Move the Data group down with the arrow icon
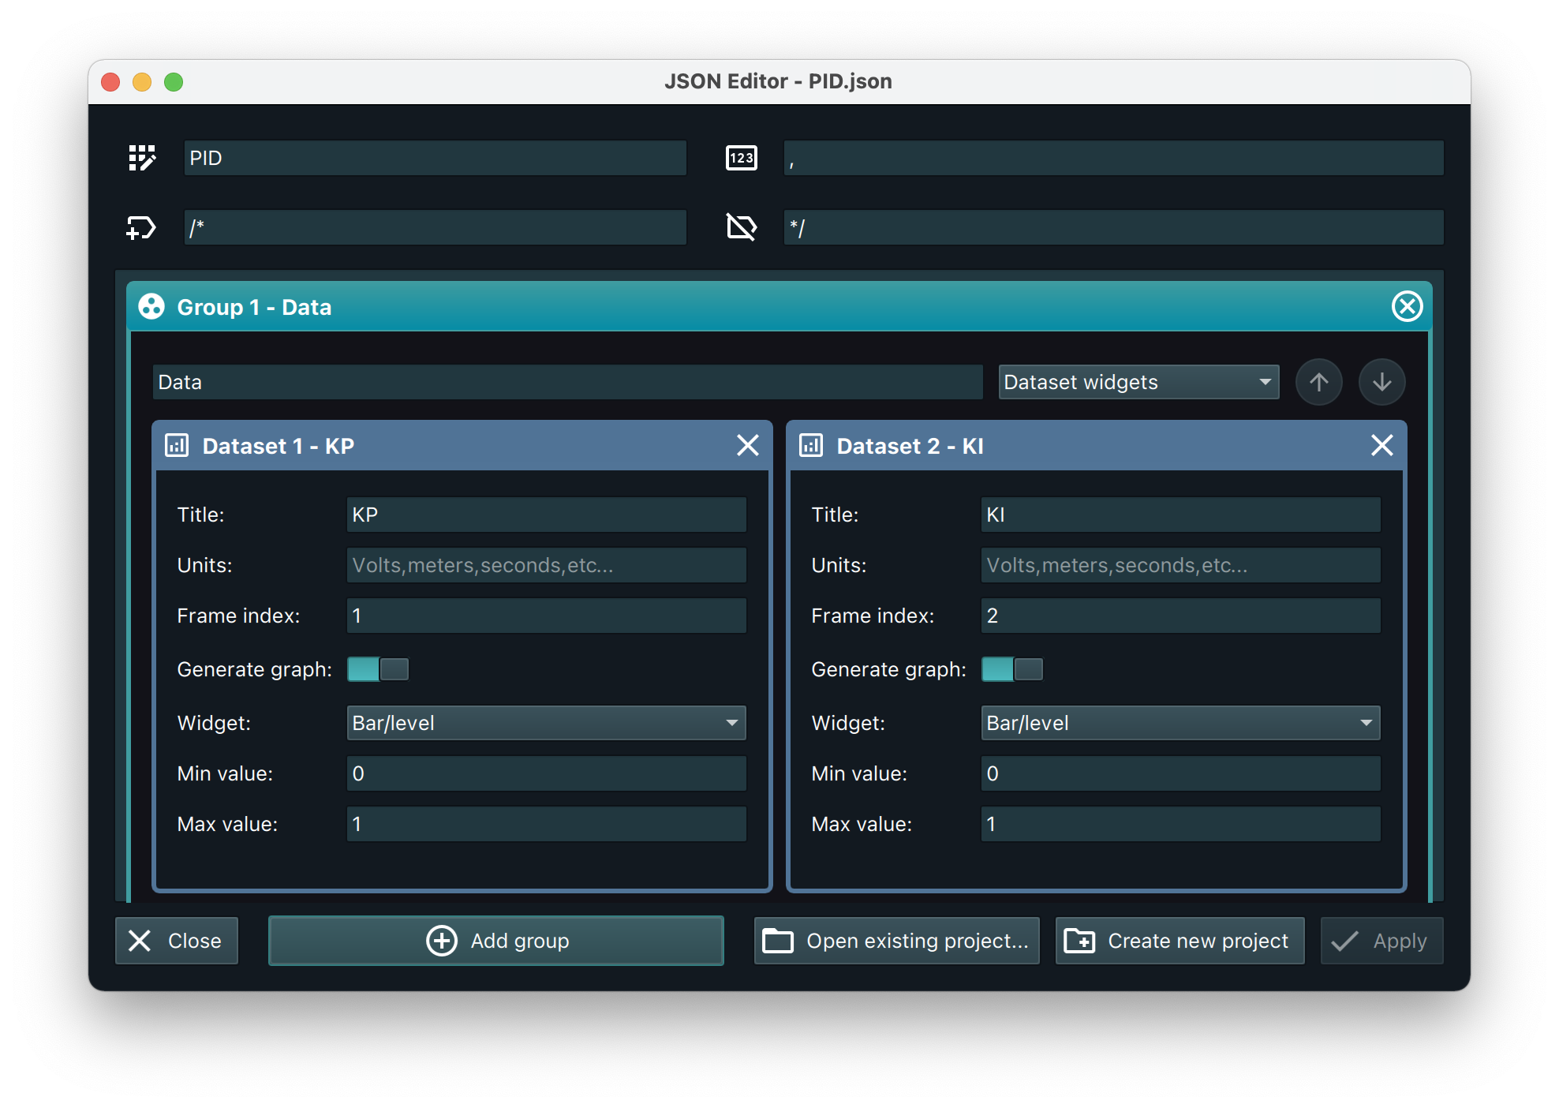Screen dimensions: 1559x1108 tap(1381, 382)
